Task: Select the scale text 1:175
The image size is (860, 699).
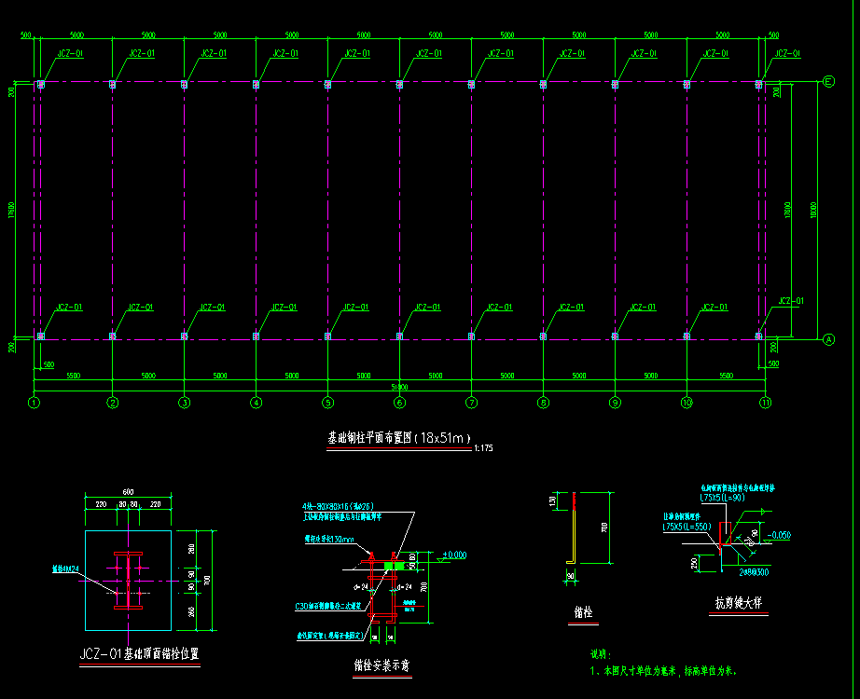Action: 483,448
